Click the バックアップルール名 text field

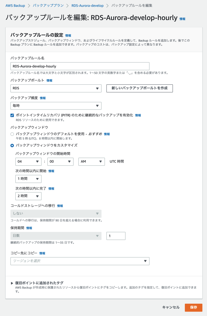pos(80,66)
